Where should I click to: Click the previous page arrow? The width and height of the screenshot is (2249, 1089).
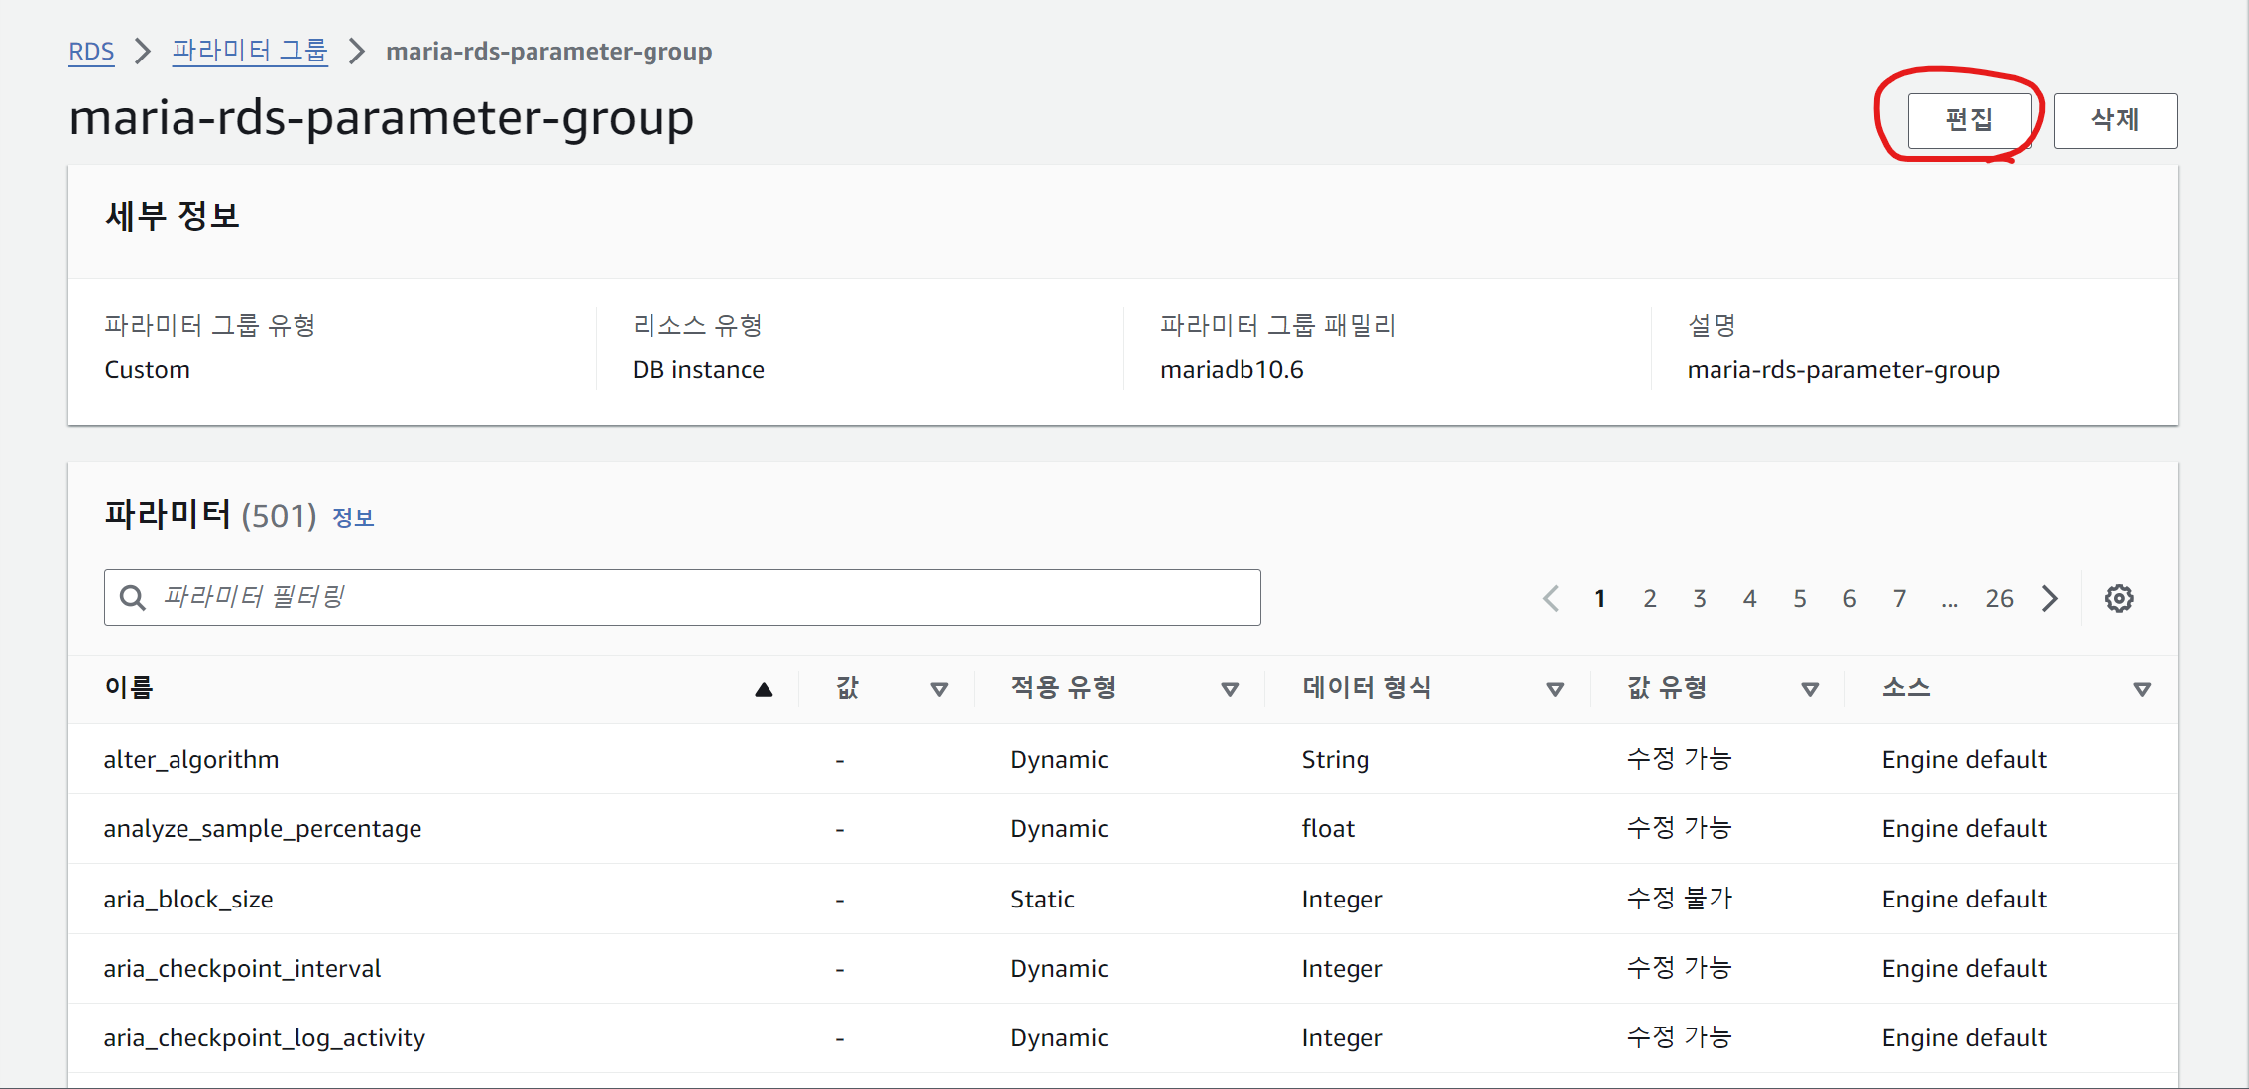[1552, 598]
